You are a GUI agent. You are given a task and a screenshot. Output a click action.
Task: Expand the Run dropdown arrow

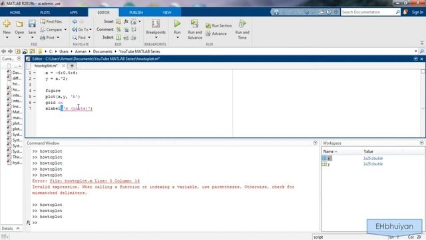pyautogui.click(x=178, y=37)
